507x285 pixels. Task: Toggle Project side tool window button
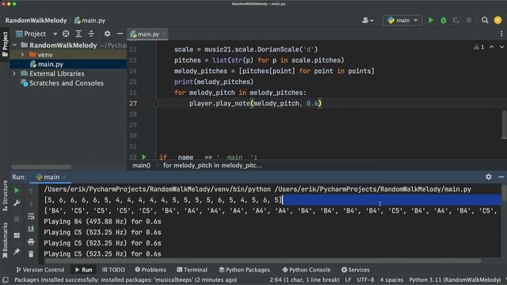click(x=5, y=44)
